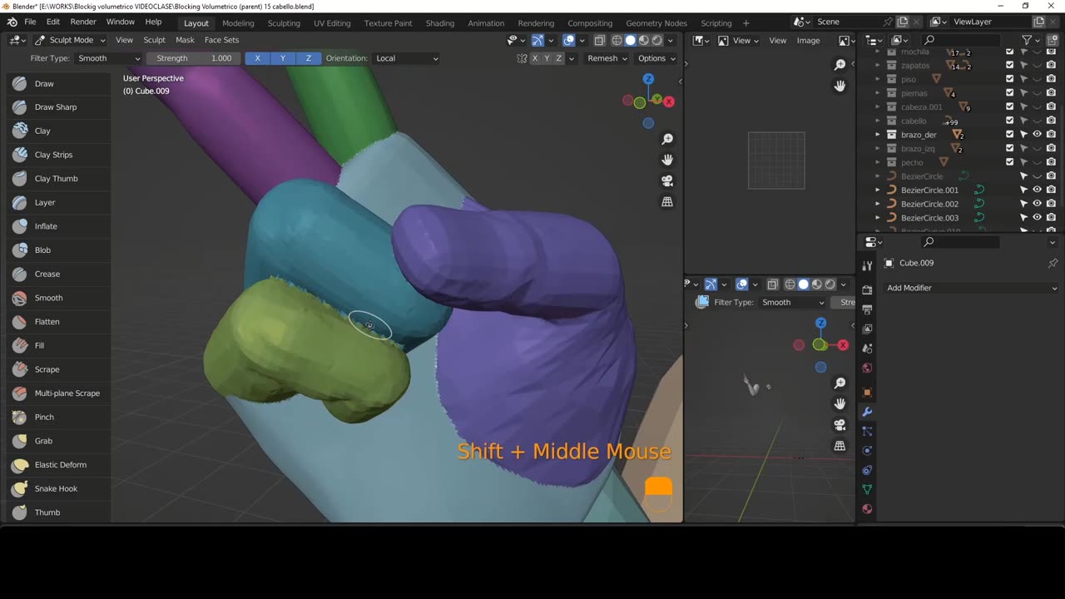Open outliner filter dropdown
The image size is (1065, 599).
coord(1031,40)
